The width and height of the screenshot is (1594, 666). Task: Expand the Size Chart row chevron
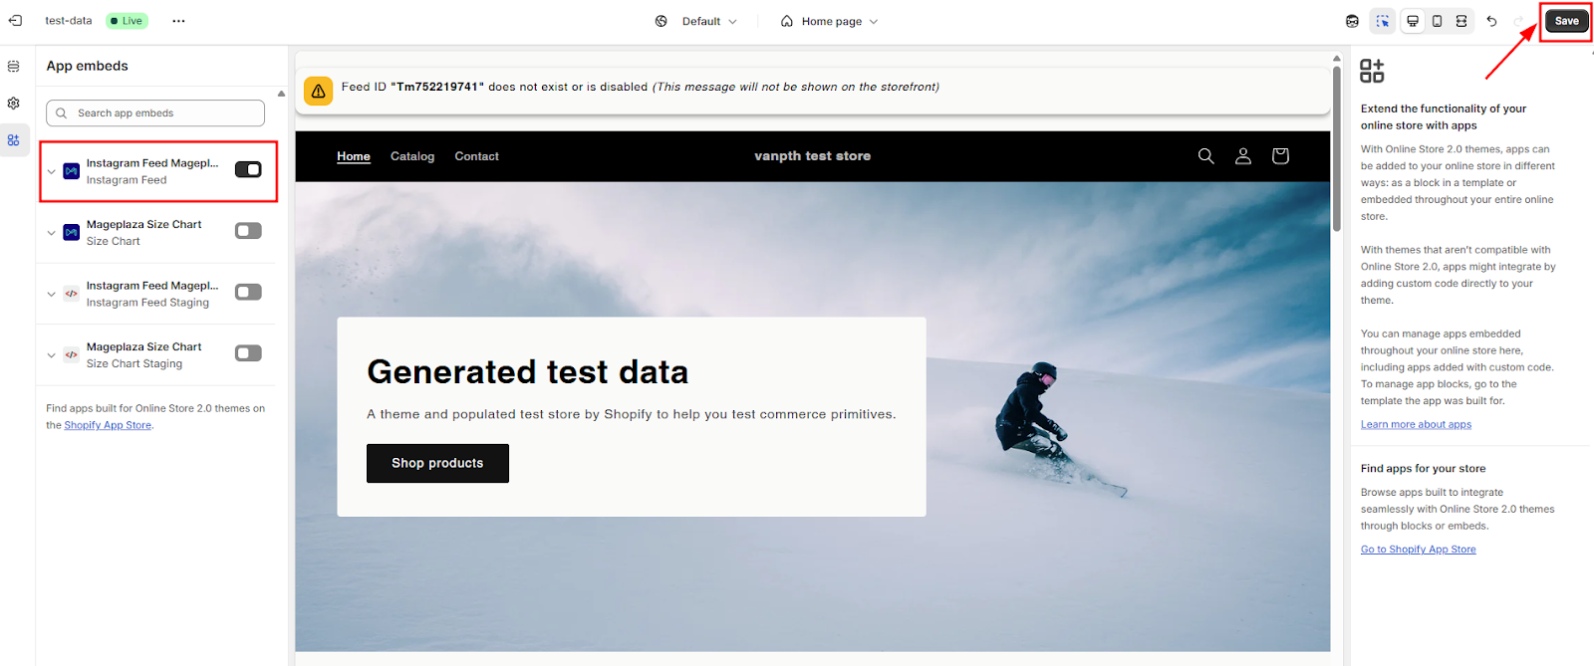tap(52, 233)
